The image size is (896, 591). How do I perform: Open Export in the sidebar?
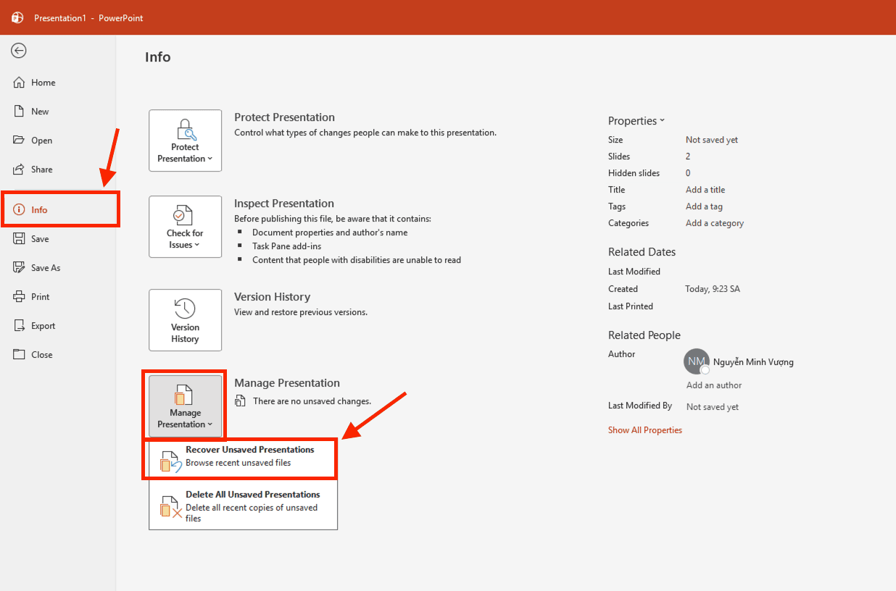tap(58, 326)
